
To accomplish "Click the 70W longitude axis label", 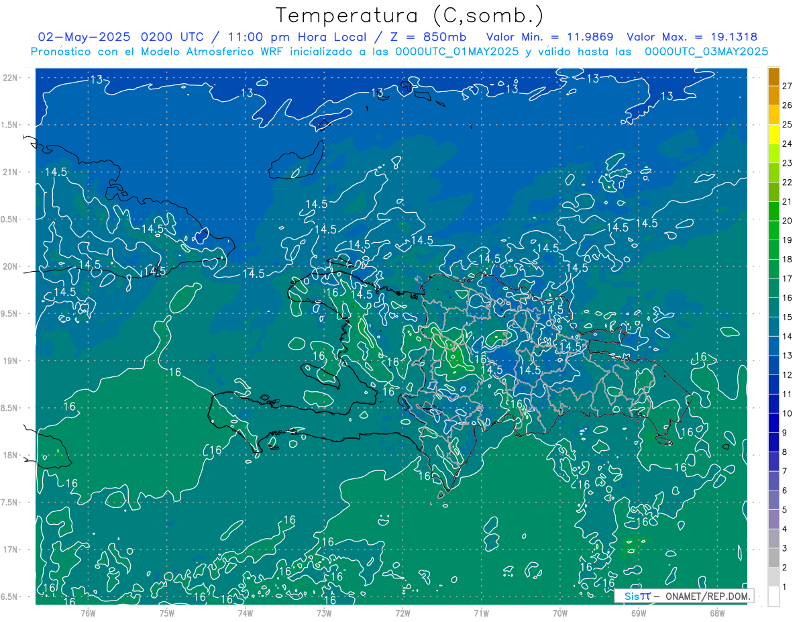I will pyautogui.click(x=559, y=613).
